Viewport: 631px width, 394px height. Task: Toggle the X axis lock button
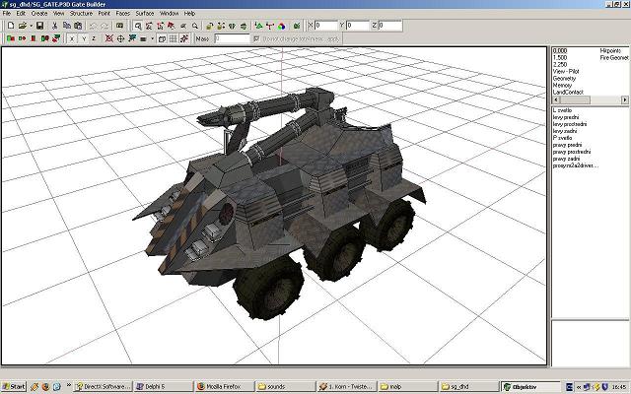tap(72, 38)
